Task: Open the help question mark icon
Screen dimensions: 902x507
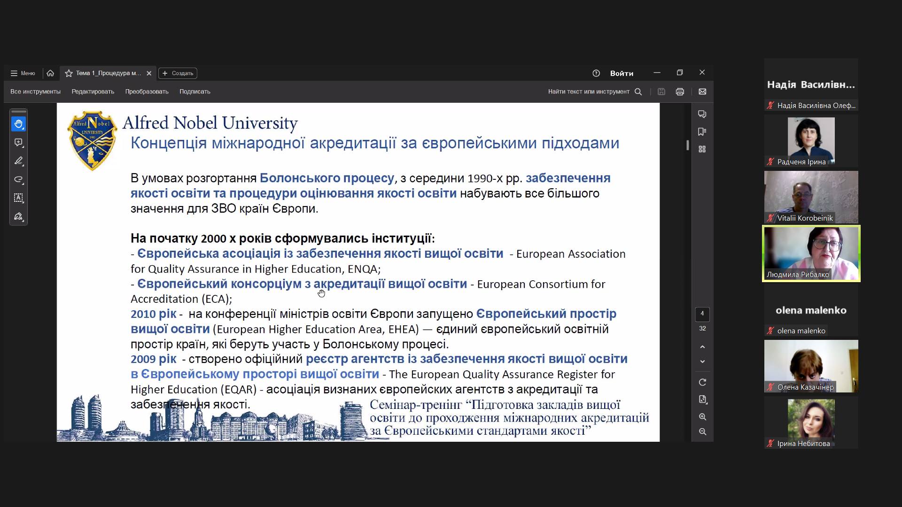Action: [596, 73]
